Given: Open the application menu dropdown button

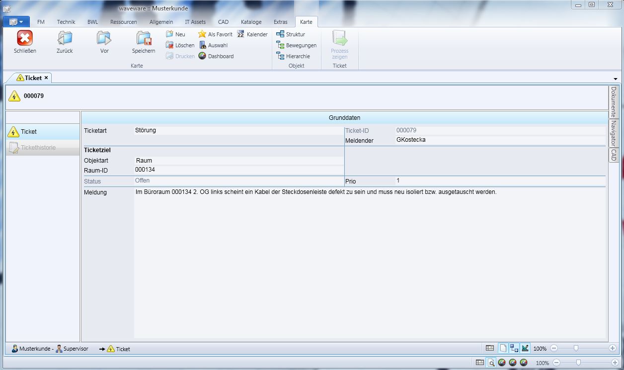Looking at the screenshot, I should click(16, 22).
